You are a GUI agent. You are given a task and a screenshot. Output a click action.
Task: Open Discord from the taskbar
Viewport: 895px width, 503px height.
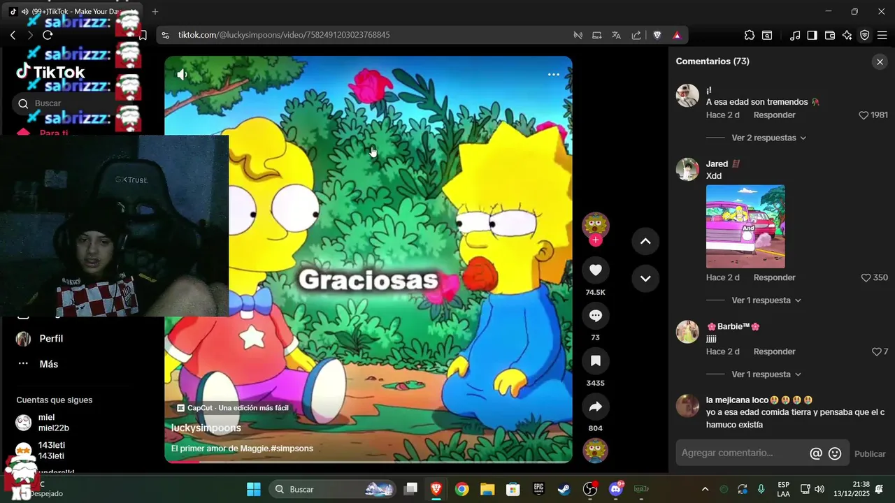(616, 489)
